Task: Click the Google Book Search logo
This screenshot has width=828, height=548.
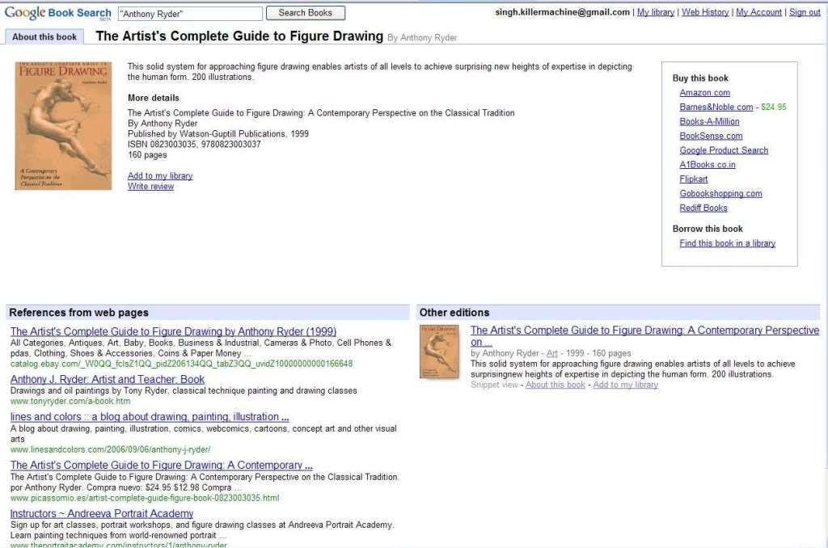Action: pyautogui.click(x=57, y=13)
